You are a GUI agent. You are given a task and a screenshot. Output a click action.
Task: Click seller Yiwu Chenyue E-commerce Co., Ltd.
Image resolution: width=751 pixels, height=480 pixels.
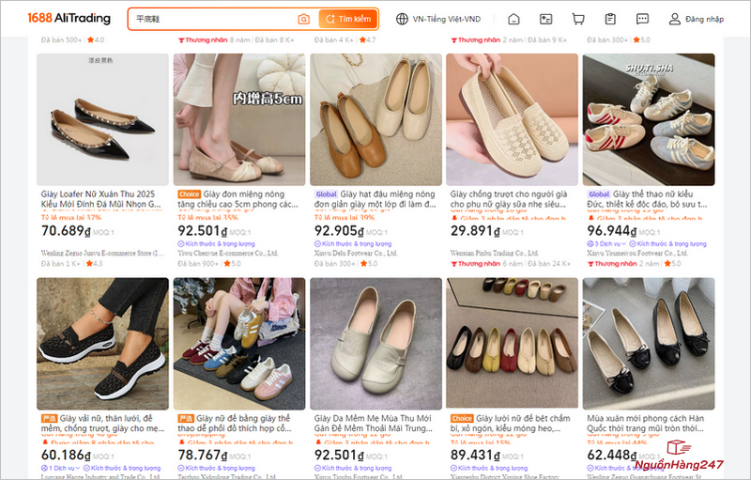pyautogui.click(x=228, y=253)
